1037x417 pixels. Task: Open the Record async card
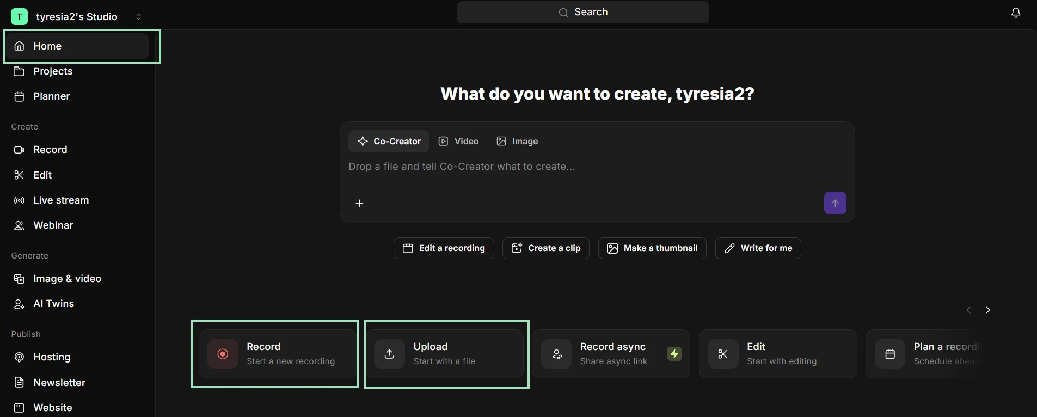[x=611, y=354]
